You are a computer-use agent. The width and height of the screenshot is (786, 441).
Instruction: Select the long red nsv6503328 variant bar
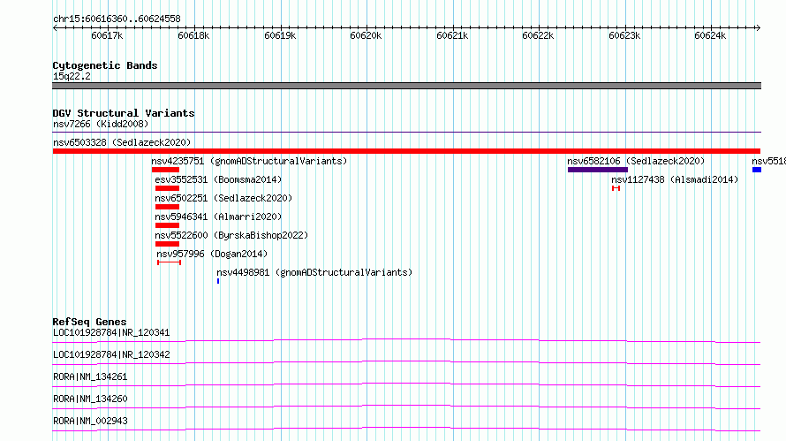tap(406, 151)
